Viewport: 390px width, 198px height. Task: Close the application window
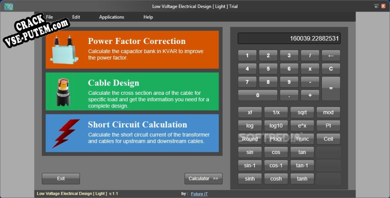coord(383,6)
